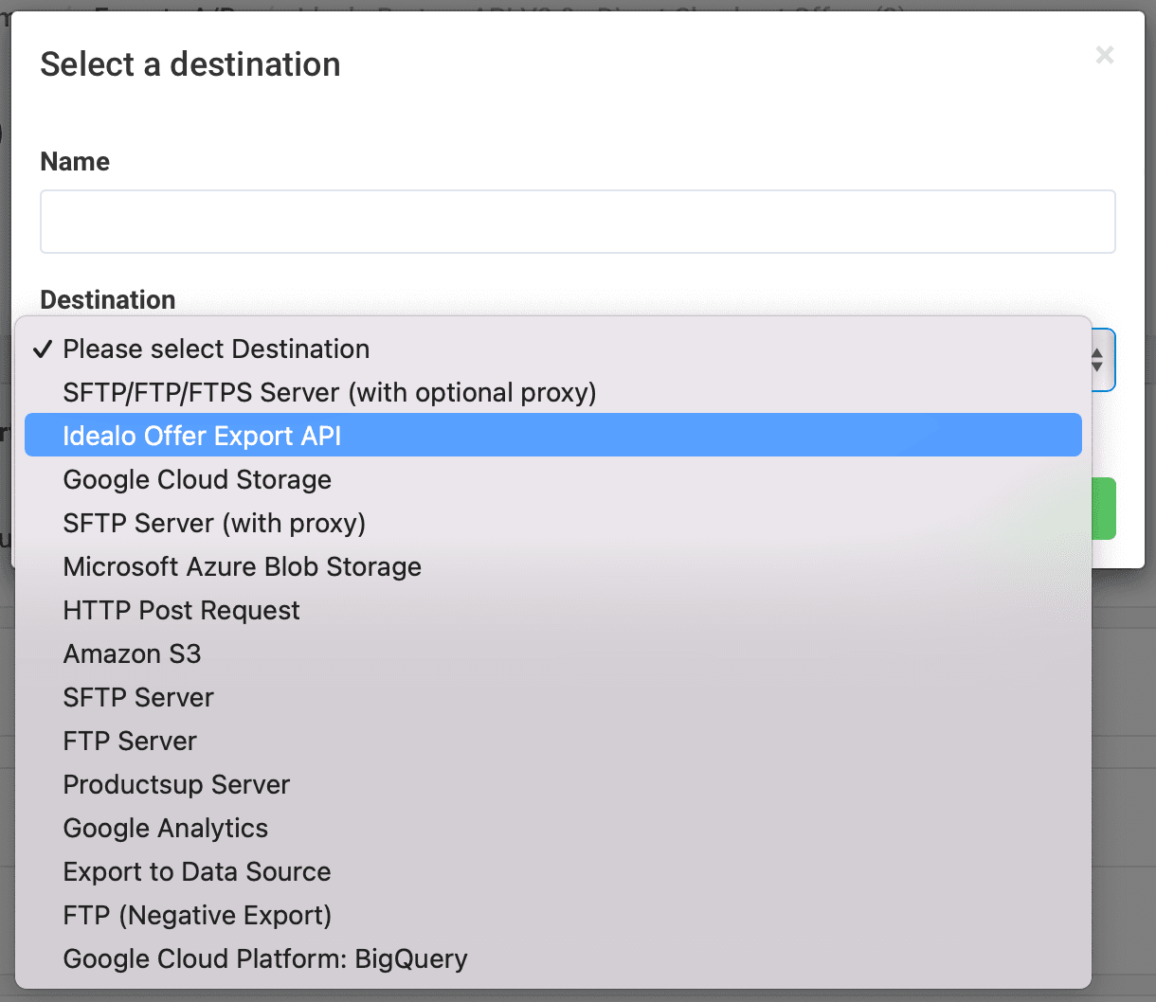The width and height of the screenshot is (1156, 1002).
Task: Select the plain SFTP Server option
Action: 138,698
